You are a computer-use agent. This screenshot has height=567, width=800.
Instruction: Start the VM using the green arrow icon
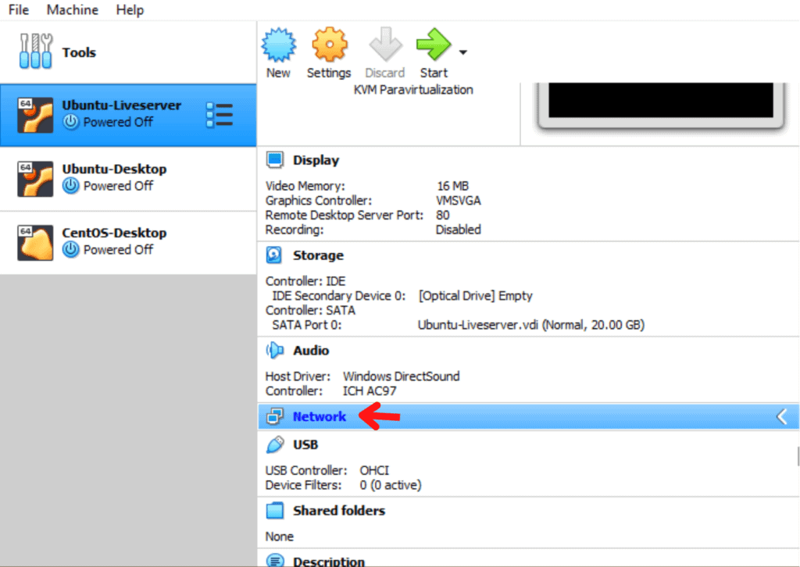click(434, 45)
